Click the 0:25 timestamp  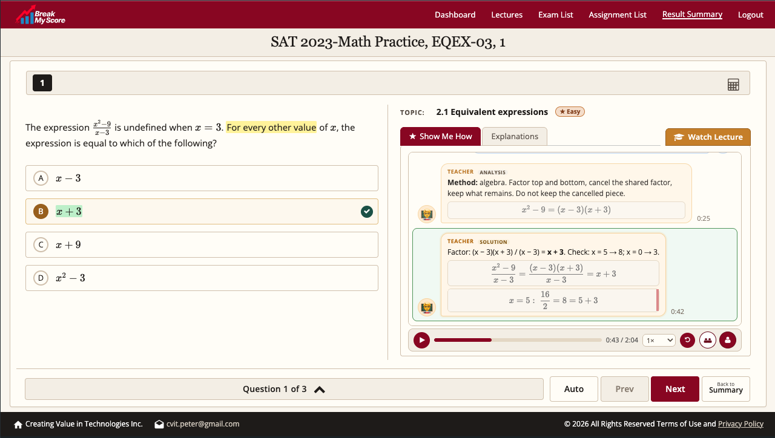704,218
